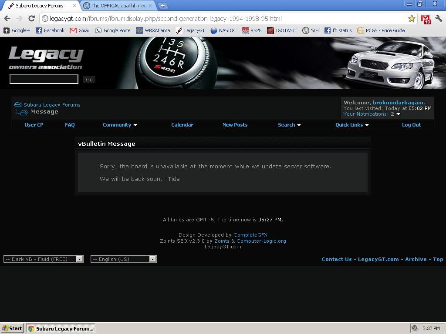Open the CompleteGFX link
This screenshot has height=334, width=446.
click(x=250, y=235)
